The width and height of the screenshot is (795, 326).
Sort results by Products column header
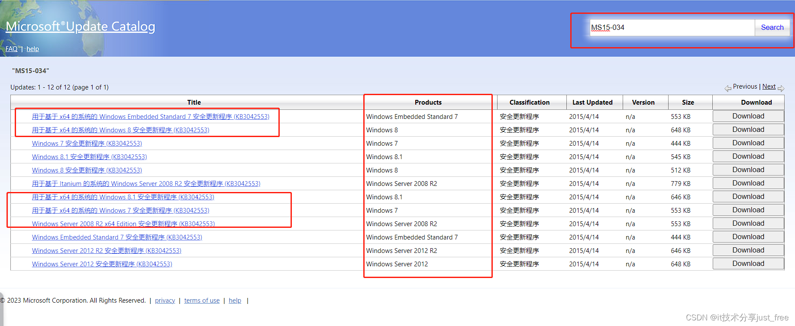[x=428, y=102]
